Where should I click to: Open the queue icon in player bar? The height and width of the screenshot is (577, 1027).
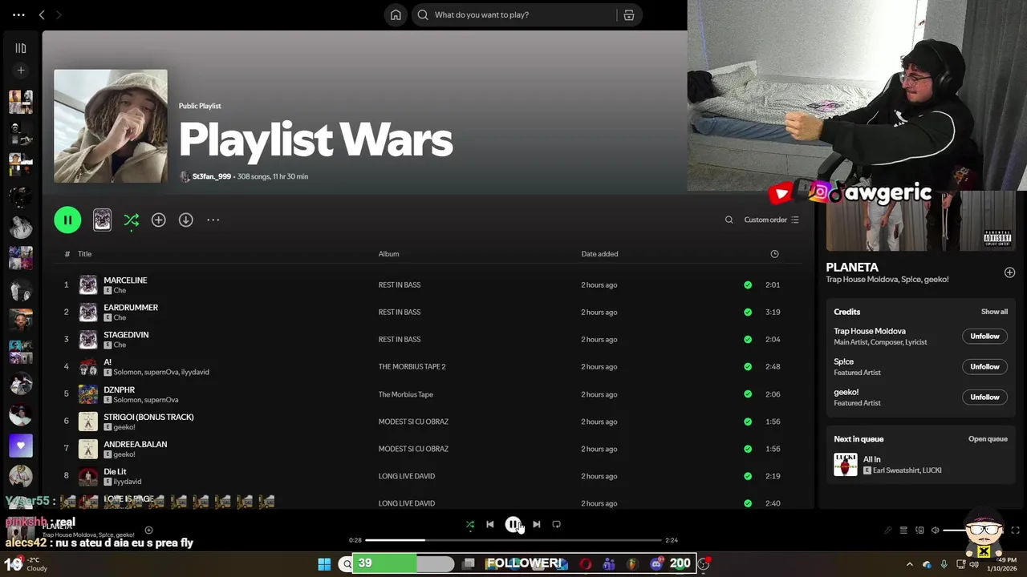coord(903,531)
